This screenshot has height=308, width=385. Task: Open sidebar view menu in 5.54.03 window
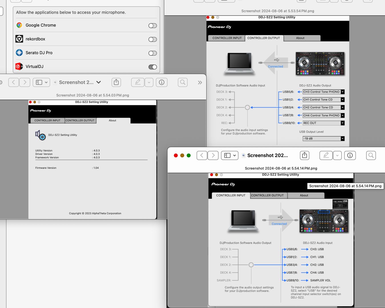coord(41,82)
